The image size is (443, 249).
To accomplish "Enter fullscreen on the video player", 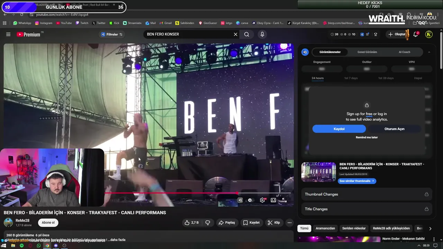I will pyautogui.click(x=284, y=200).
